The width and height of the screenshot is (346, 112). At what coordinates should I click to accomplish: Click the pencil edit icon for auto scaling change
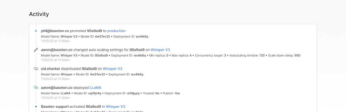point(36,50)
